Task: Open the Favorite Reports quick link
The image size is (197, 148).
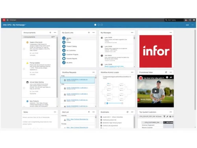Action: coord(72,58)
